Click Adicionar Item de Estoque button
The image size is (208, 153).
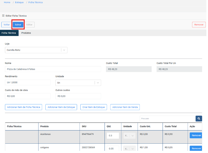(x=61, y=107)
